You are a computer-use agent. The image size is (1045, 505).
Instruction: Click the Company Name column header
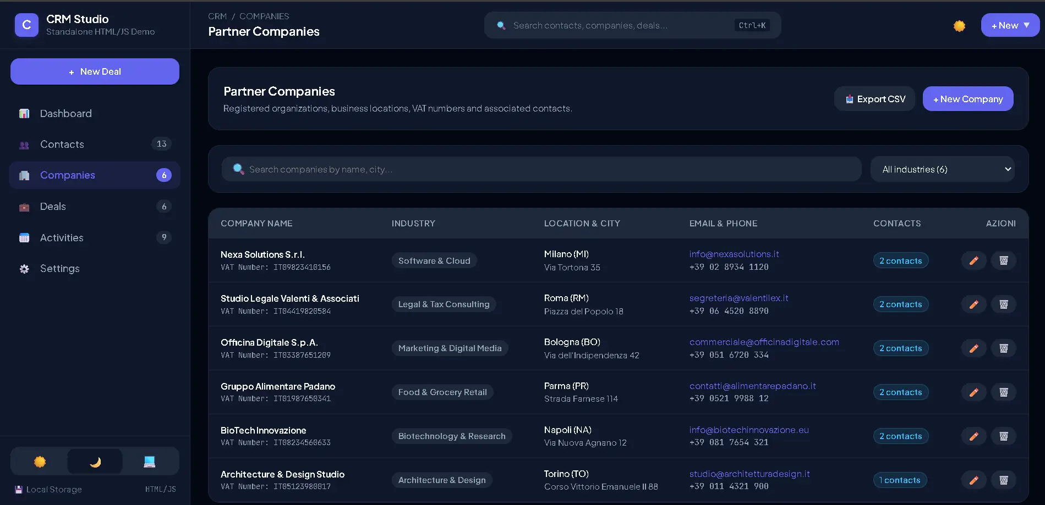pyautogui.click(x=256, y=224)
